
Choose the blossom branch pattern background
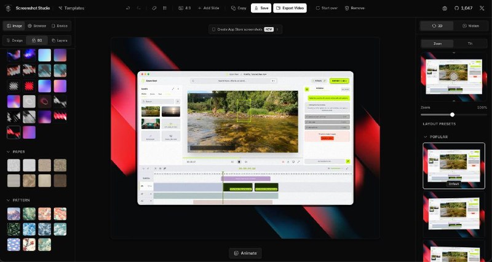click(x=29, y=245)
